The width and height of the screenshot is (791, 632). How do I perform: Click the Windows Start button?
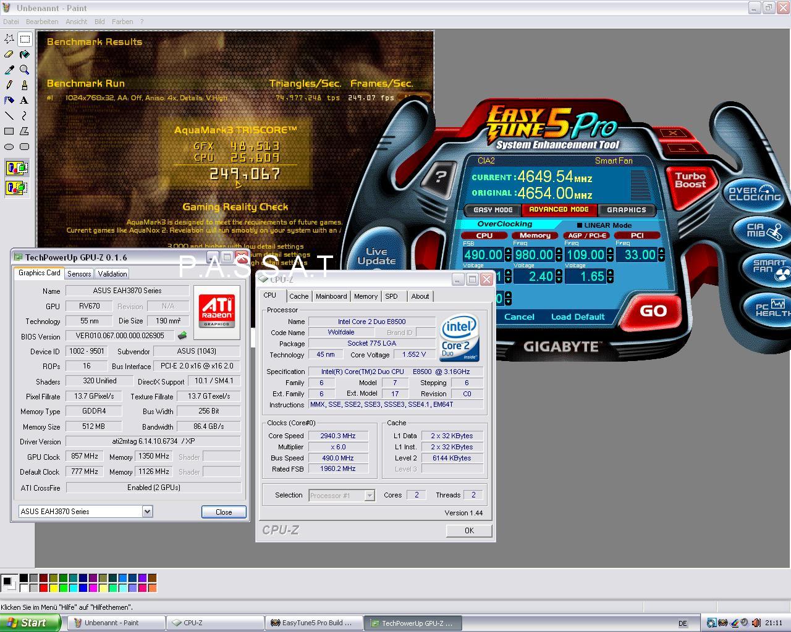tap(30, 623)
